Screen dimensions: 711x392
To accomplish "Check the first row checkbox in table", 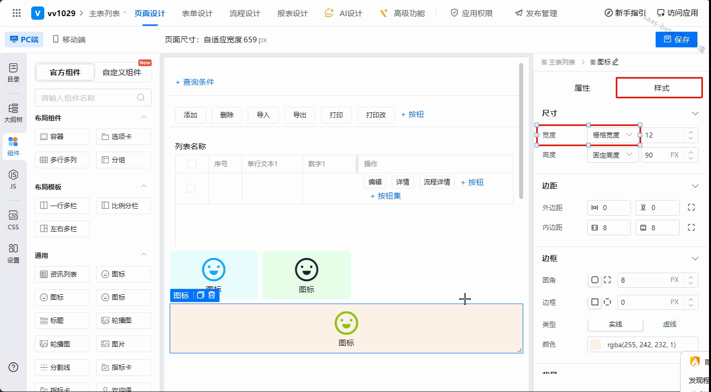I will [x=191, y=188].
